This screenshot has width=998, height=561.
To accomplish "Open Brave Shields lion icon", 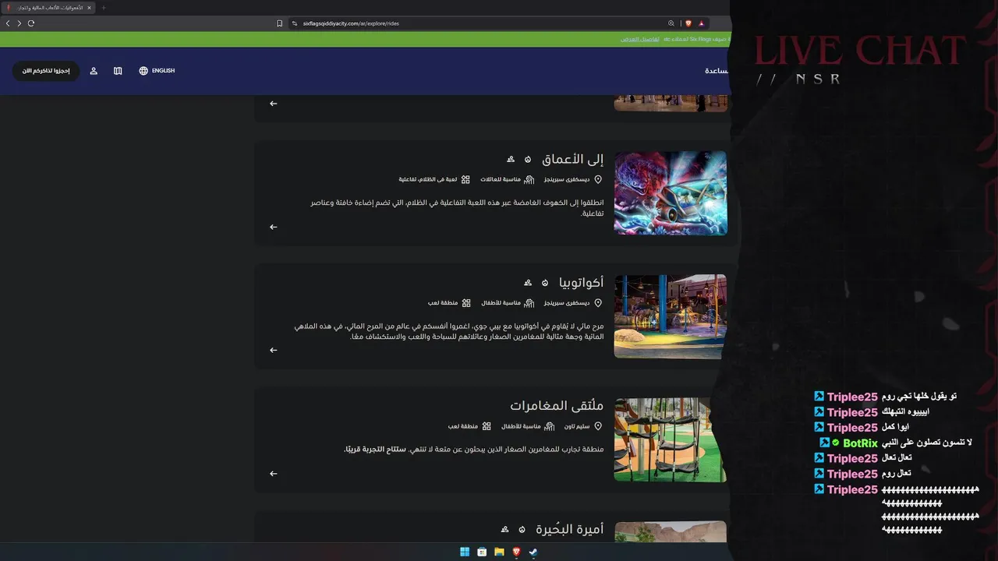I will point(688,23).
